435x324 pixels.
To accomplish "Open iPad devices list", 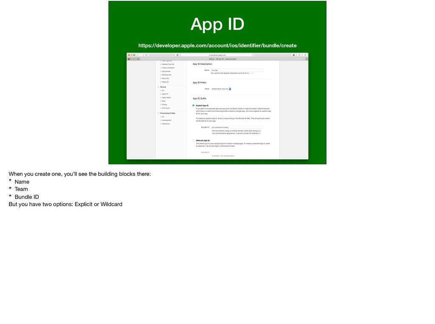I will coord(164,101).
